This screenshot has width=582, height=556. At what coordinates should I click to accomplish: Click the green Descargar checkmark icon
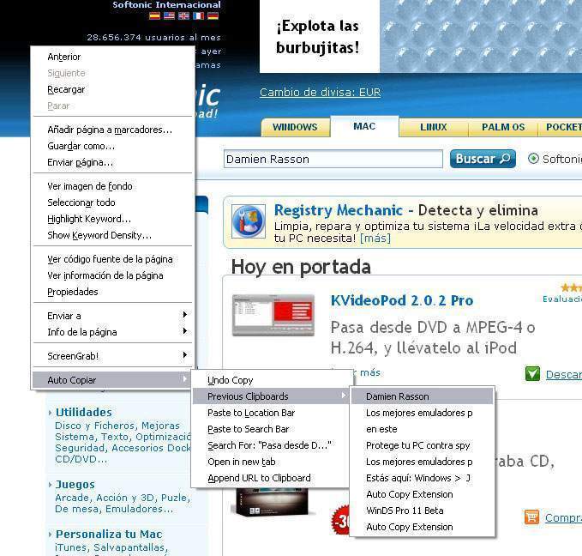pos(532,374)
